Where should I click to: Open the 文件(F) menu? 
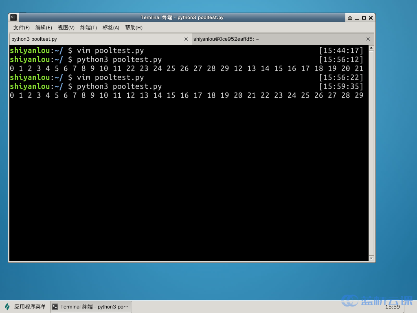coord(22,28)
